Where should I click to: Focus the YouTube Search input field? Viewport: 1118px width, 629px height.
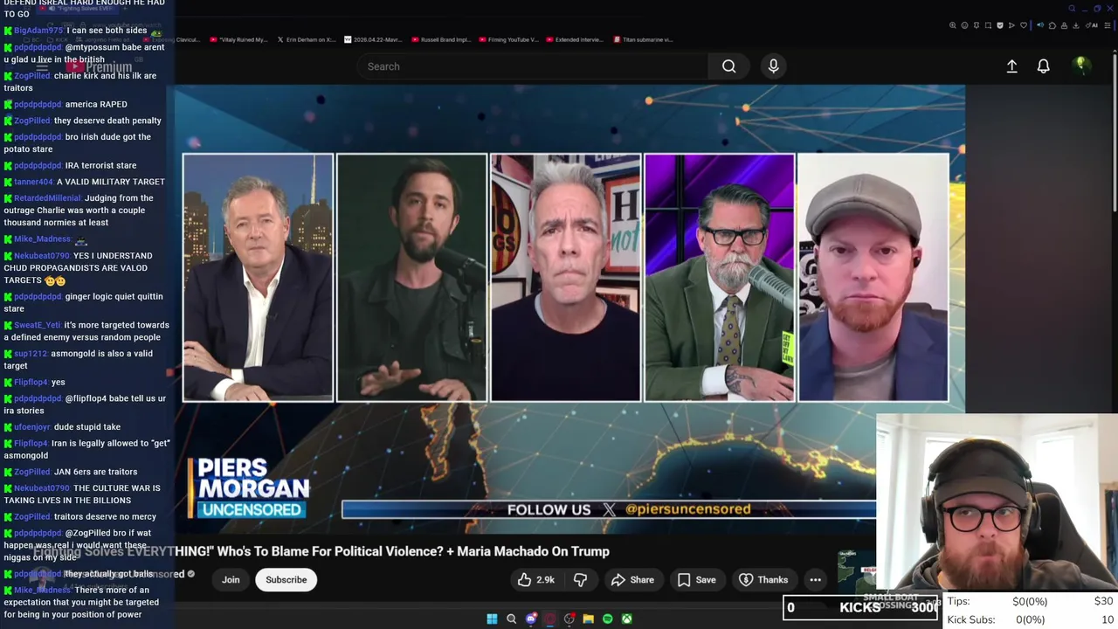tap(533, 66)
